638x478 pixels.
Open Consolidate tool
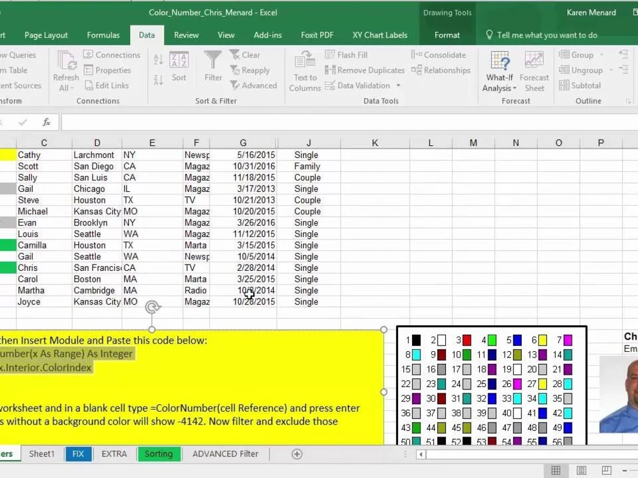438,55
